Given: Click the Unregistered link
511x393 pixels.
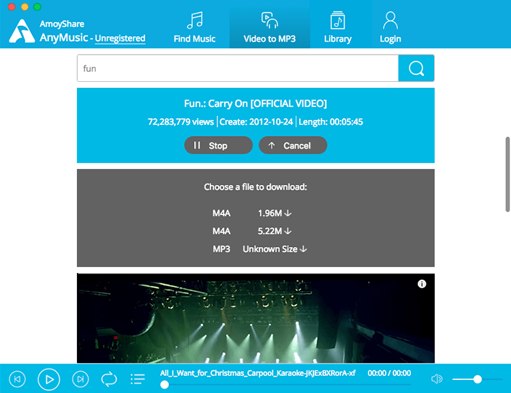Looking at the screenshot, I should coord(120,38).
